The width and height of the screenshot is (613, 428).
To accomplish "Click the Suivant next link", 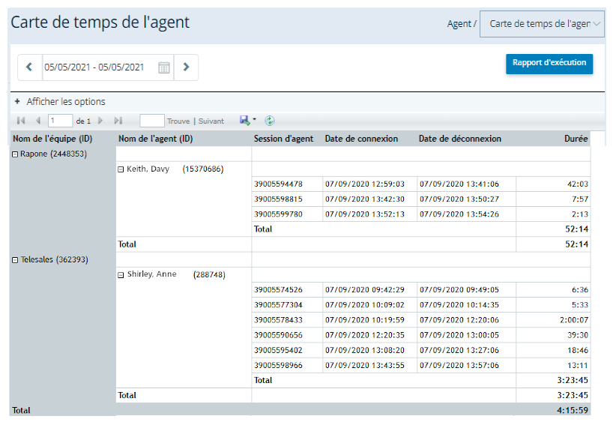I will (211, 121).
